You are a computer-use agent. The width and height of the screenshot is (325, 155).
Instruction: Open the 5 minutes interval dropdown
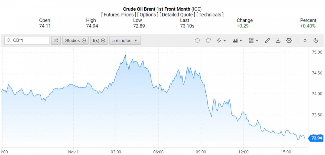(125, 40)
